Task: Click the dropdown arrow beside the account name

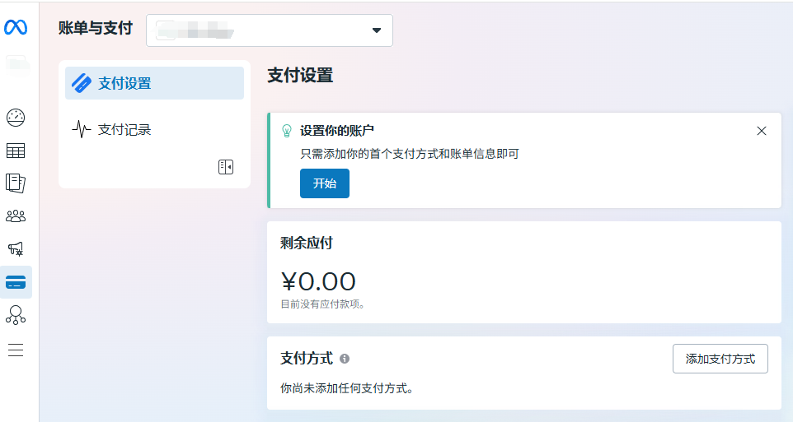Action: tap(377, 30)
